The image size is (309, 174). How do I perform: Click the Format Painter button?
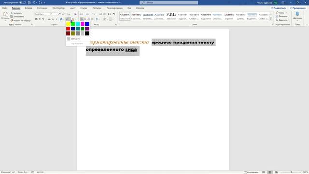pyautogui.click(x=20, y=20)
